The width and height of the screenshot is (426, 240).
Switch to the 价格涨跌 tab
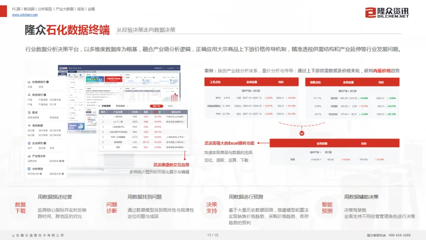click(106, 106)
